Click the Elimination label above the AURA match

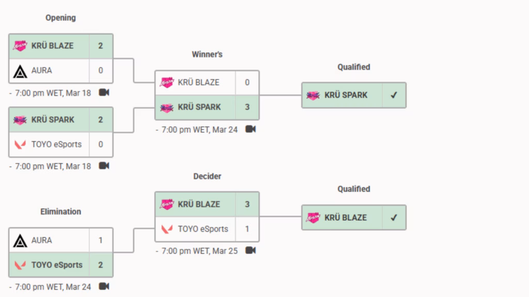(x=60, y=211)
